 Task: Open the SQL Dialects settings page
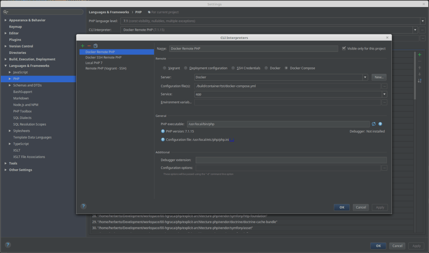[22, 117]
